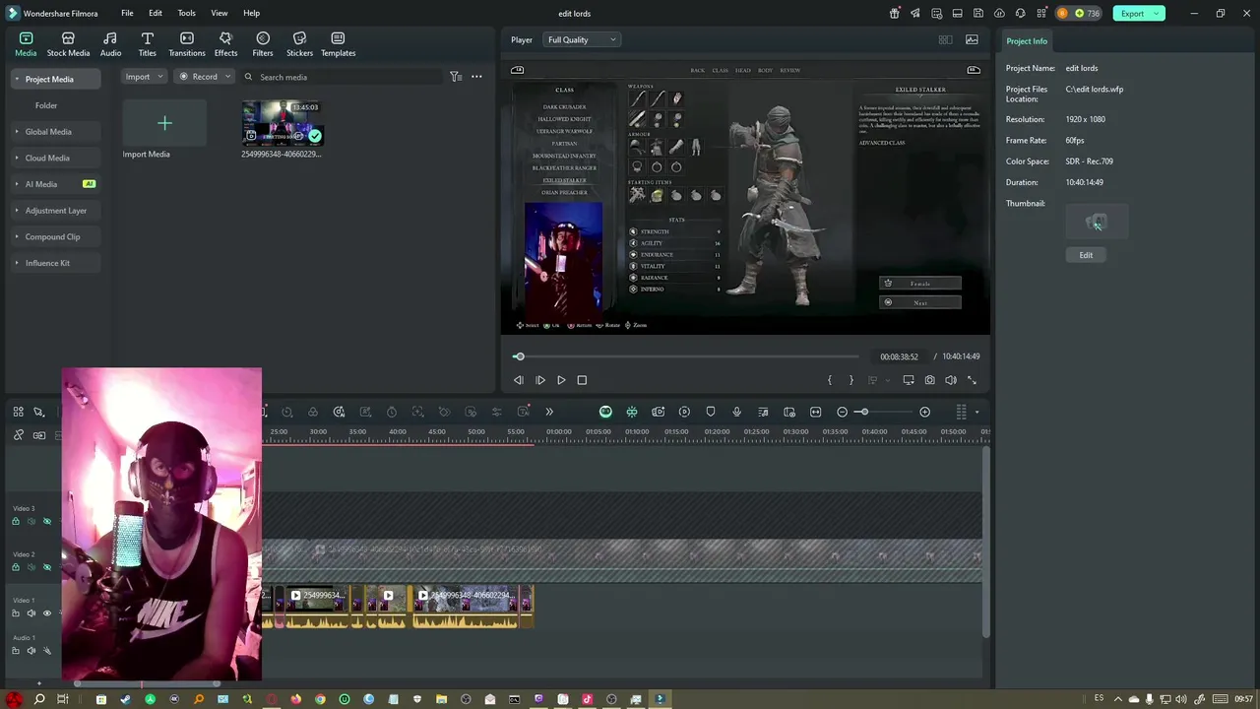
Task: Show the hidden Video 2 track
Action: click(x=46, y=567)
